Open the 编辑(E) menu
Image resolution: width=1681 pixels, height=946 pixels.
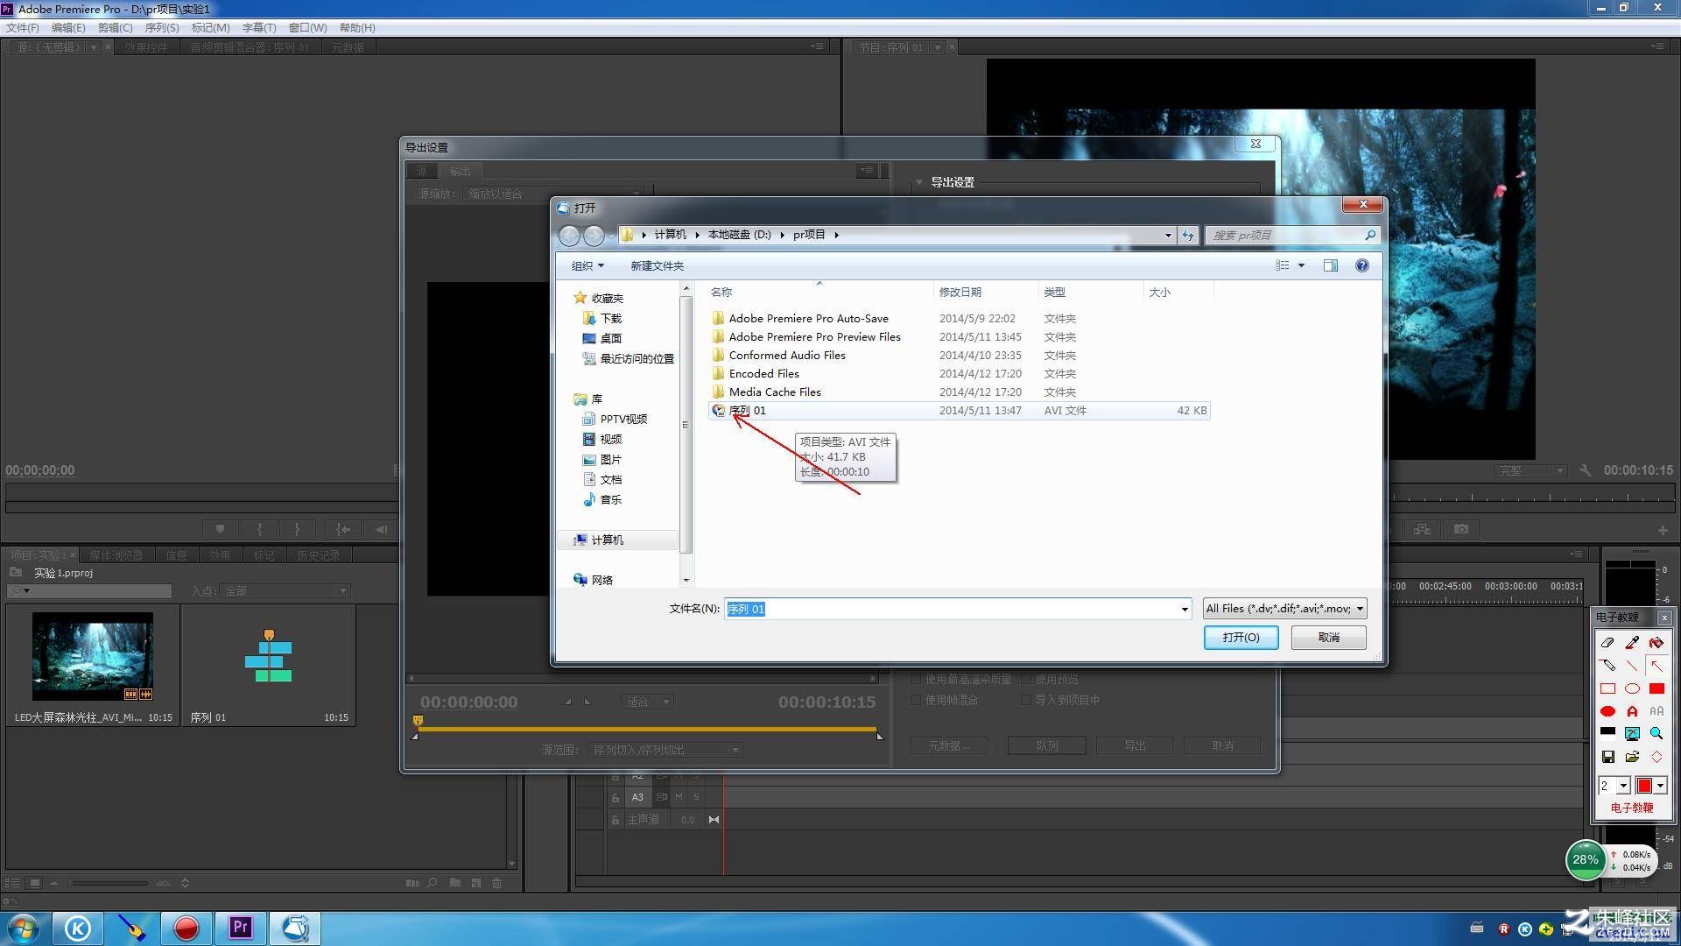coord(68,27)
